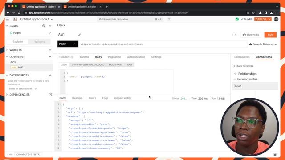Open the SNIPPETS button

(251, 35)
